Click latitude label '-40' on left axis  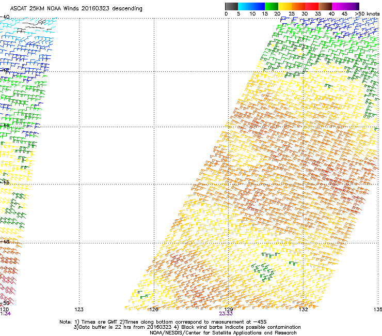coord(5,17)
